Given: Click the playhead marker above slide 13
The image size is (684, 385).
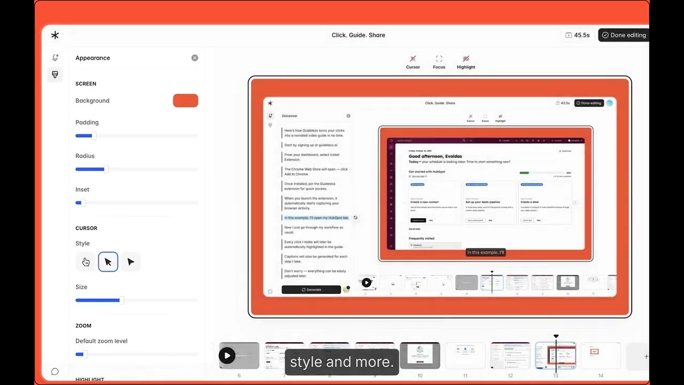Looking at the screenshot, I should click(x=556, y=336).
